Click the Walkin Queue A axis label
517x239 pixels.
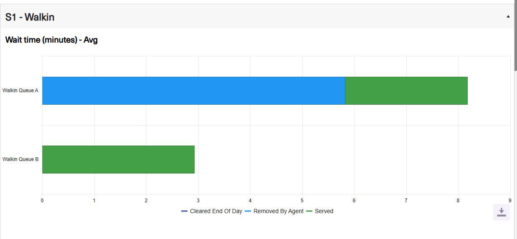(20, 91)
